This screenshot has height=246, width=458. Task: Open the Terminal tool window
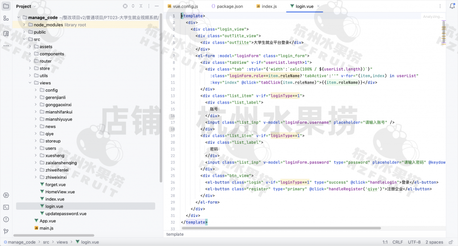click(x=6, y=207)
